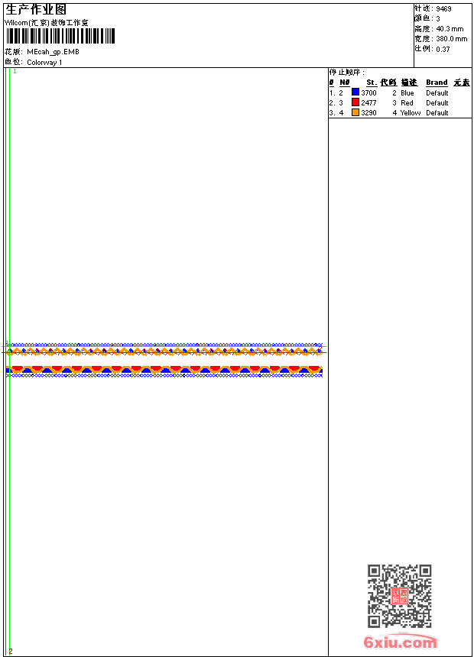
Task: Click the 颜色 count value 3
Action: point(438,19)
